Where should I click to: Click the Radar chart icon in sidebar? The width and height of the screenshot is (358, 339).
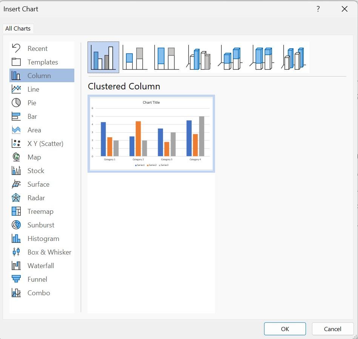(x=16, y=198)
